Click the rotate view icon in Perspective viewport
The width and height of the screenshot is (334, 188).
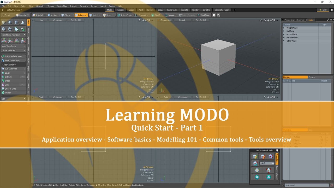click(x=265, y=20)
